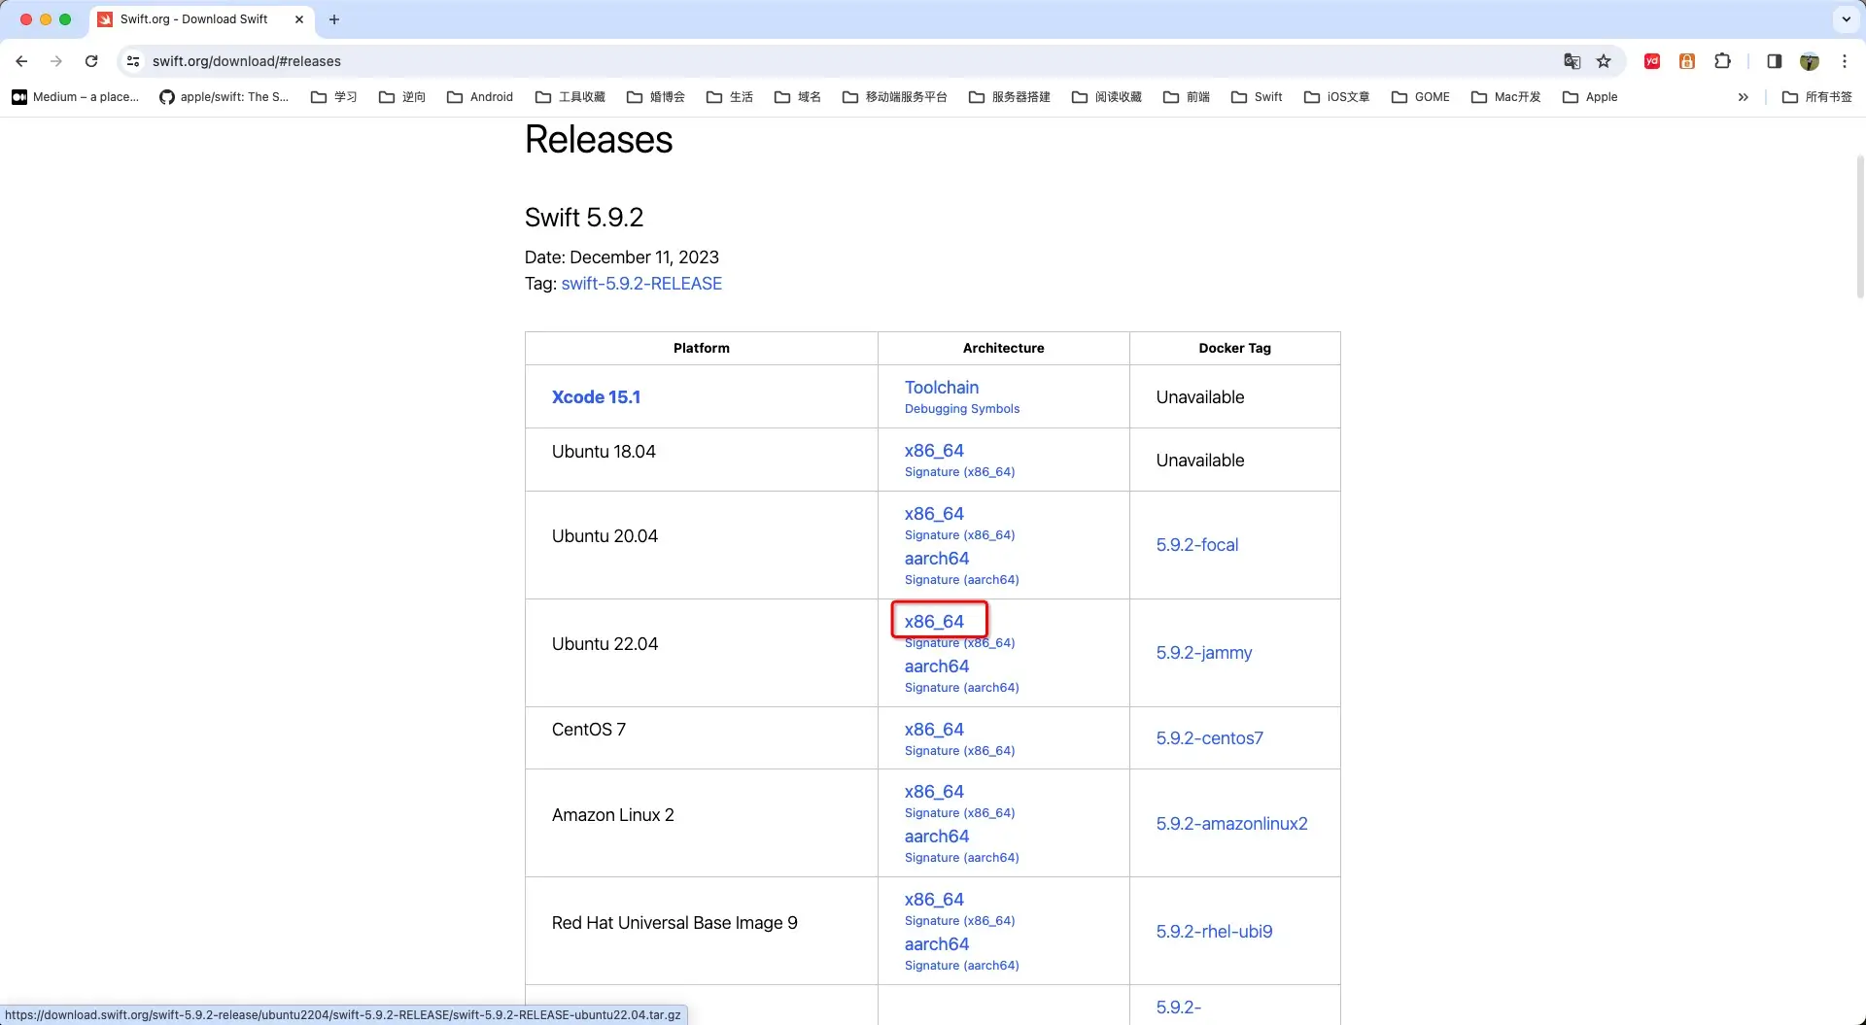
Task: Download Ubuntu 18.04 x86_64 build
Action: 934,451
